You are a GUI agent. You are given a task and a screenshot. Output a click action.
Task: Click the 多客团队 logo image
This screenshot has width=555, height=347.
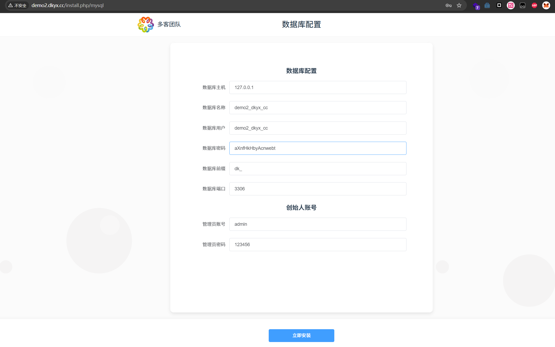coord(145,24)
